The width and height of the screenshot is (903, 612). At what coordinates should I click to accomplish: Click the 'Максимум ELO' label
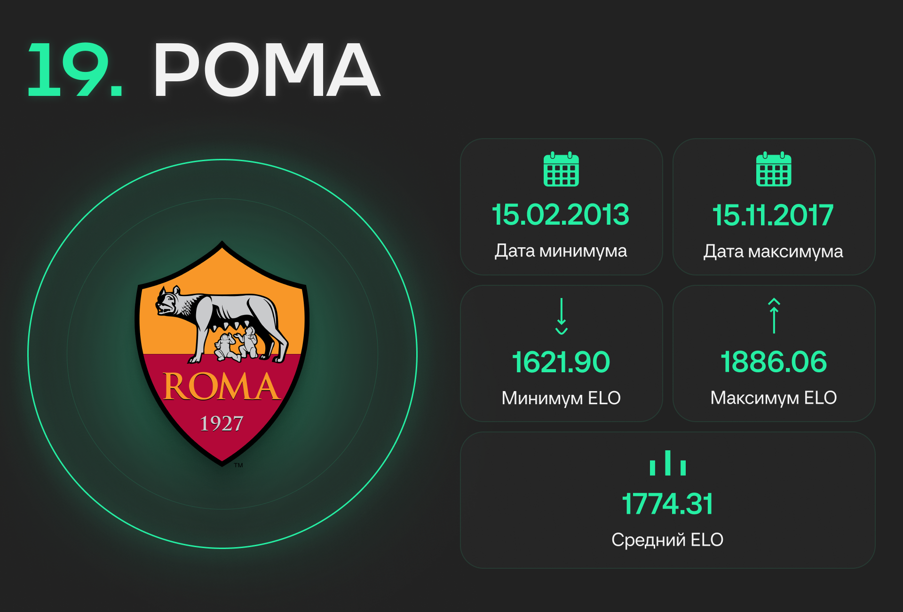(774, 398)
